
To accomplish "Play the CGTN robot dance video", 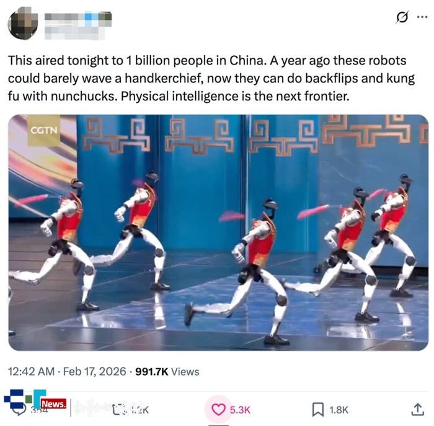I will click(218, 233).
